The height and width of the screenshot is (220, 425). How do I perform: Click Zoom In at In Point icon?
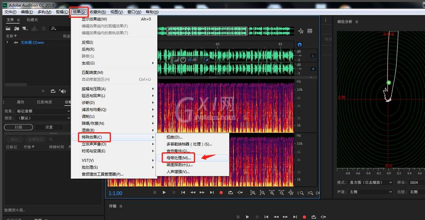coord(300,193)
